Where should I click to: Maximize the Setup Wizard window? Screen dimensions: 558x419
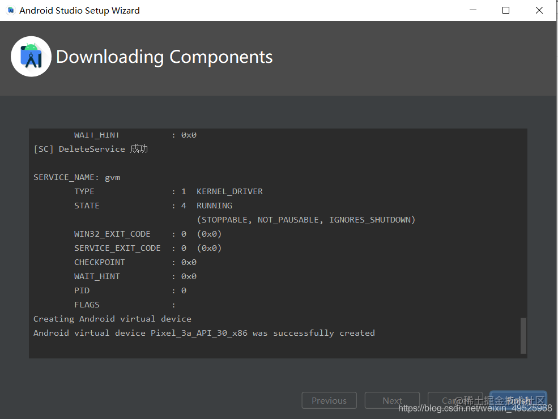point(506,10)
